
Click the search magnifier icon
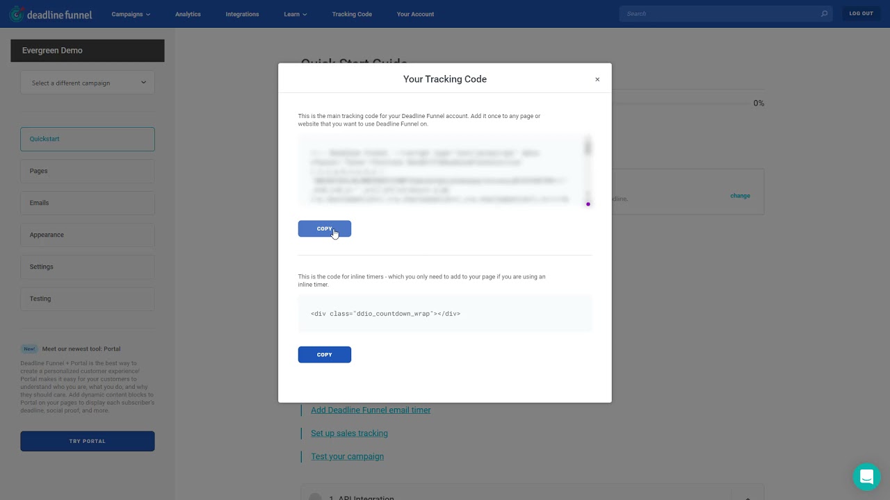[x=824, y=14]
